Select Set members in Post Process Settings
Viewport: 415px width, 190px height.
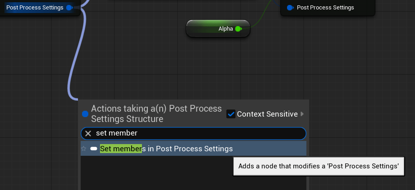tap(166, 149)
